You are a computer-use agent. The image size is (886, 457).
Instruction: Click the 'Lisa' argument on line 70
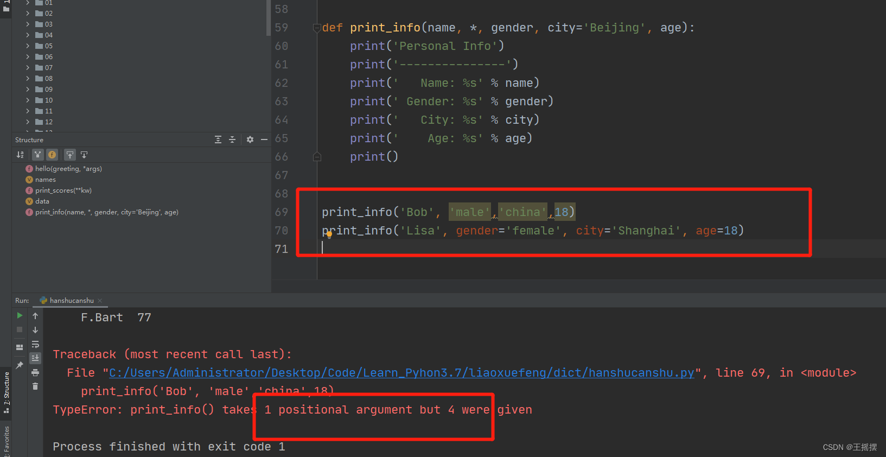point(420,231)
